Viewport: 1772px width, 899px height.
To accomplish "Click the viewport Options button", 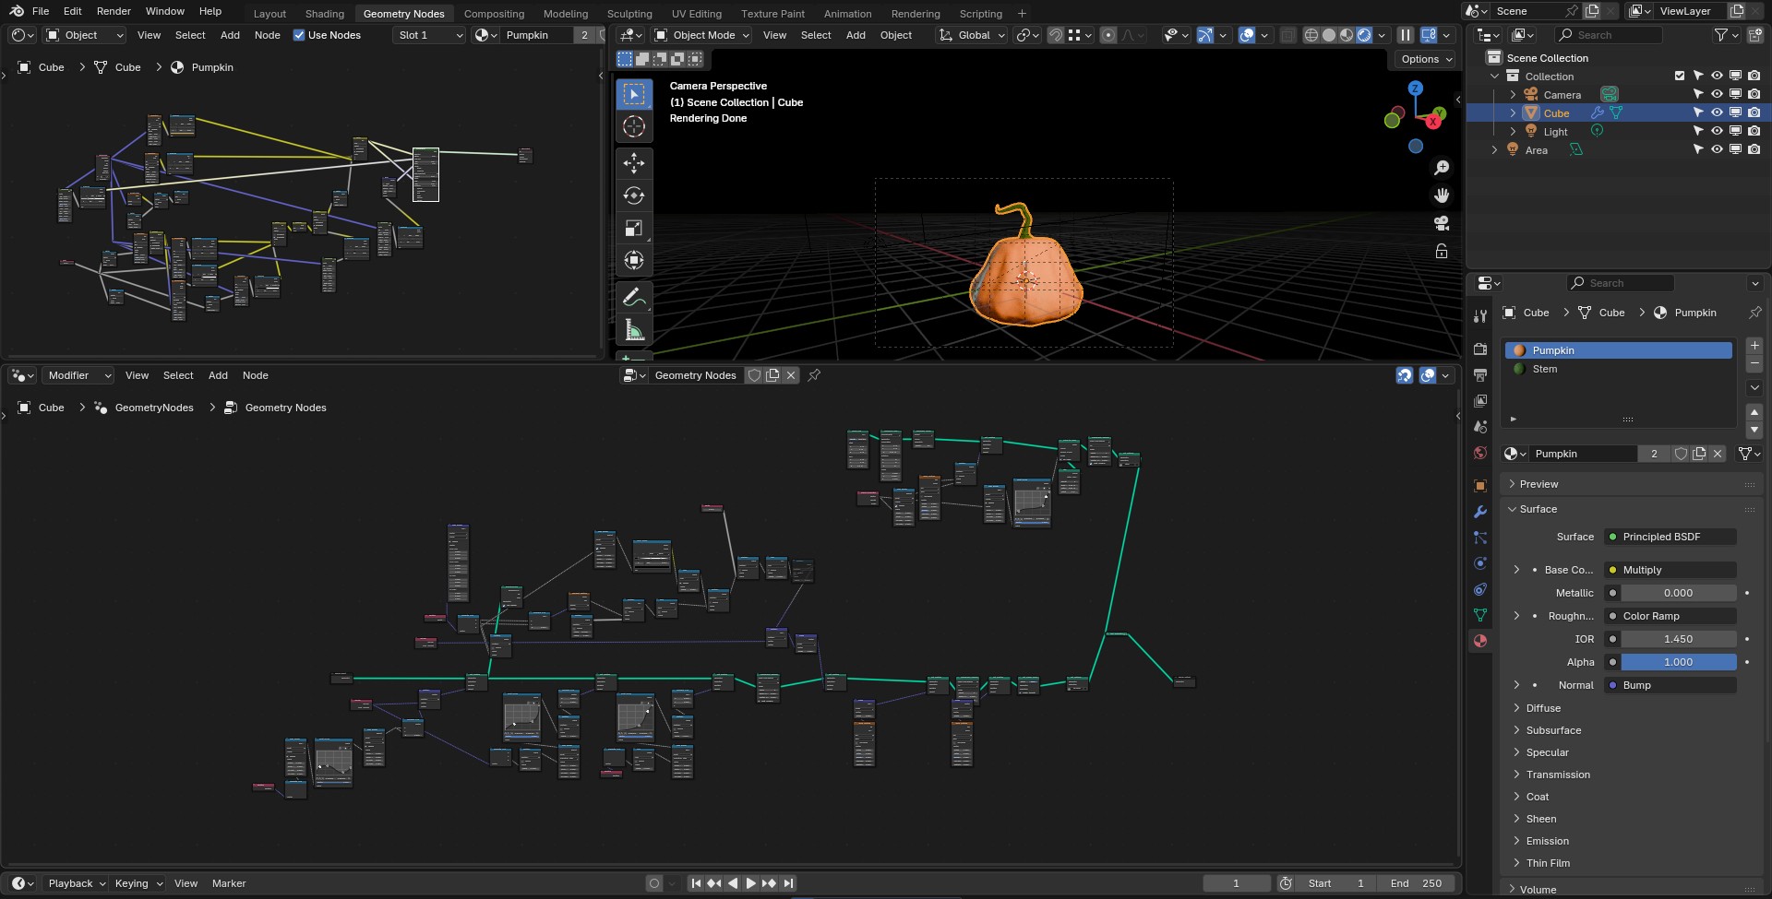I will (1426, 59).
